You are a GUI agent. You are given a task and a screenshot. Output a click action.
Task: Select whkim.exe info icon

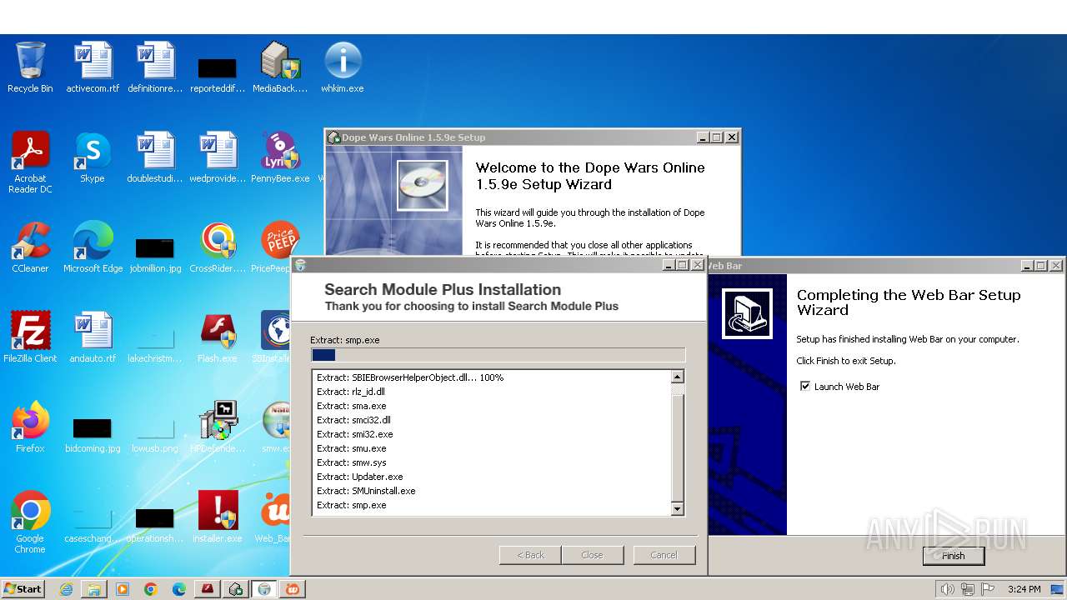(x=343, y=67)
